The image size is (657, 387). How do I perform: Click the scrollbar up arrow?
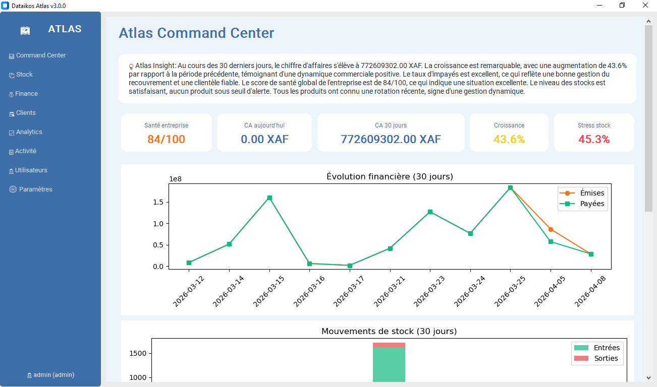click(649, 21)
